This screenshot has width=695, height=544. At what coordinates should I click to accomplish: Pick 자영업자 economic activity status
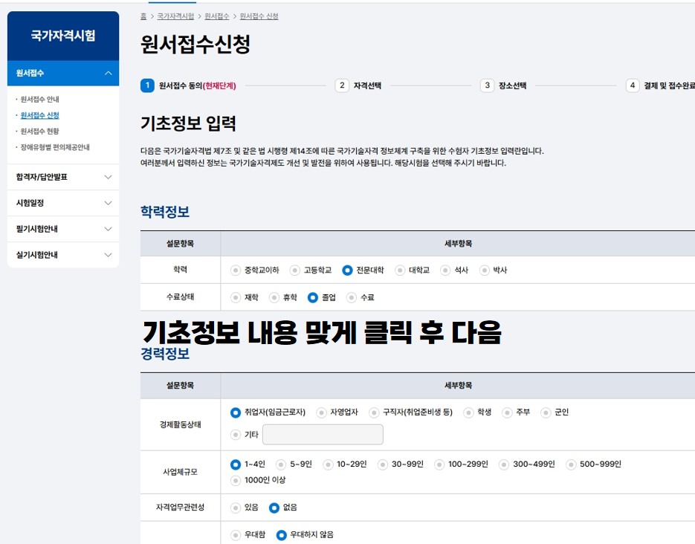coord(321,412)
